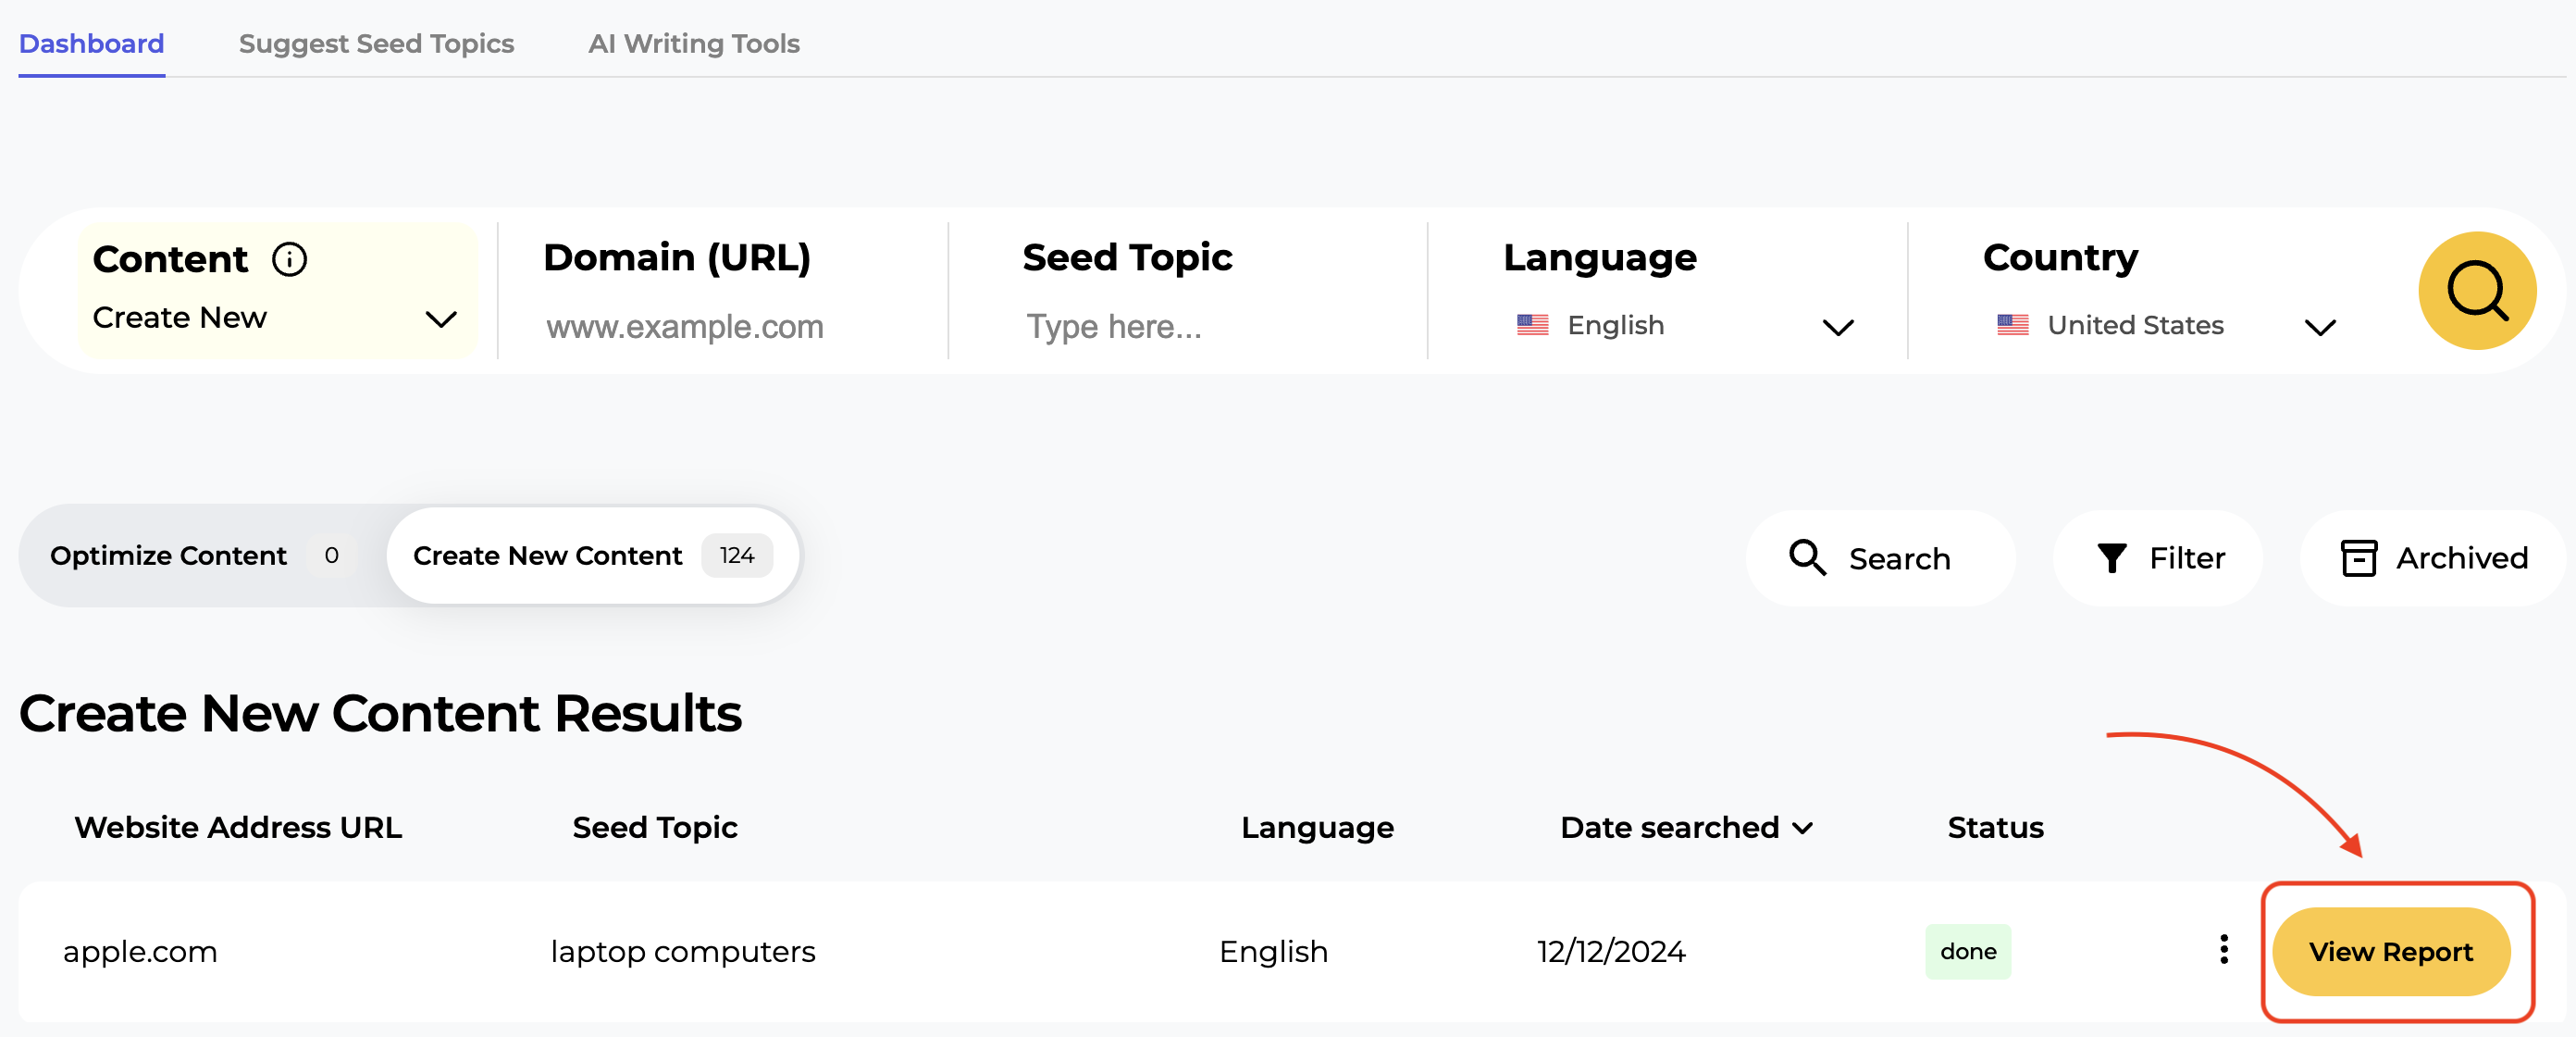The height and width of the screenshot is (1037, 2576).
Task: Click the US flag in Country field
Action: click(x=2012, y=325)
